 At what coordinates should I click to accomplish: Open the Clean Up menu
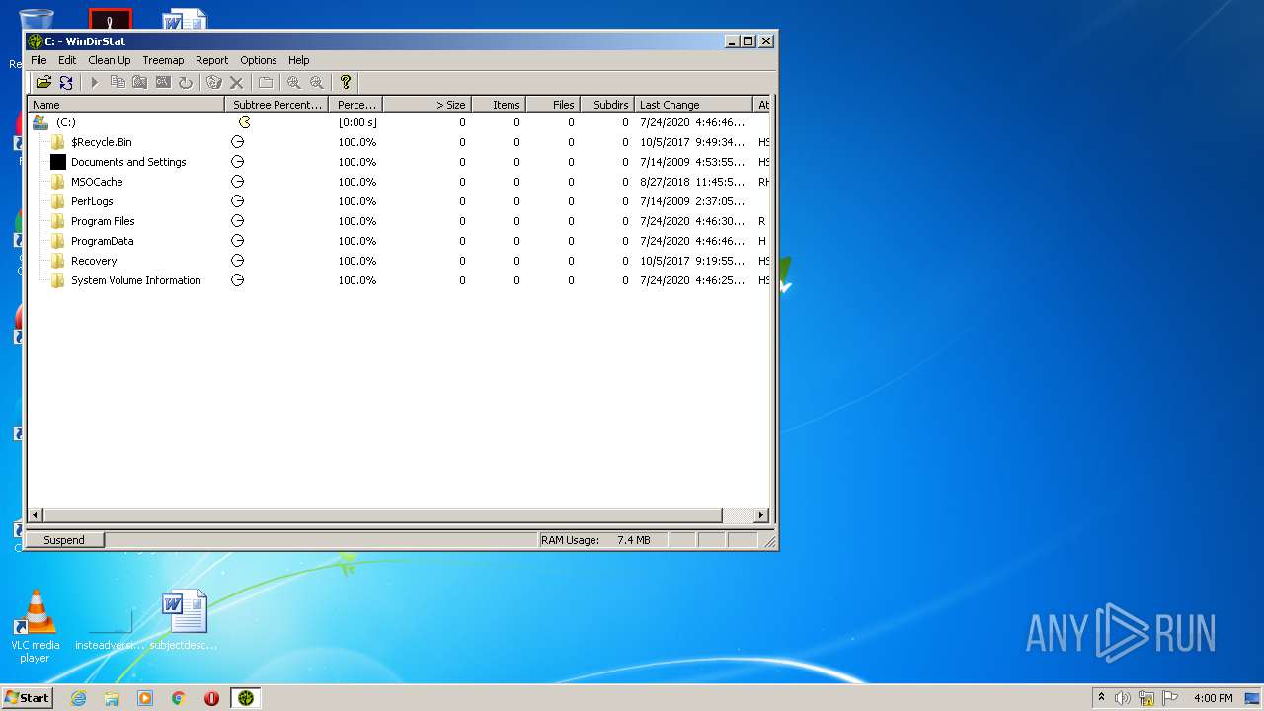[110, 60]
